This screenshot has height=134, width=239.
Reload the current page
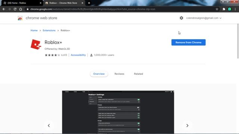(15, 9)
